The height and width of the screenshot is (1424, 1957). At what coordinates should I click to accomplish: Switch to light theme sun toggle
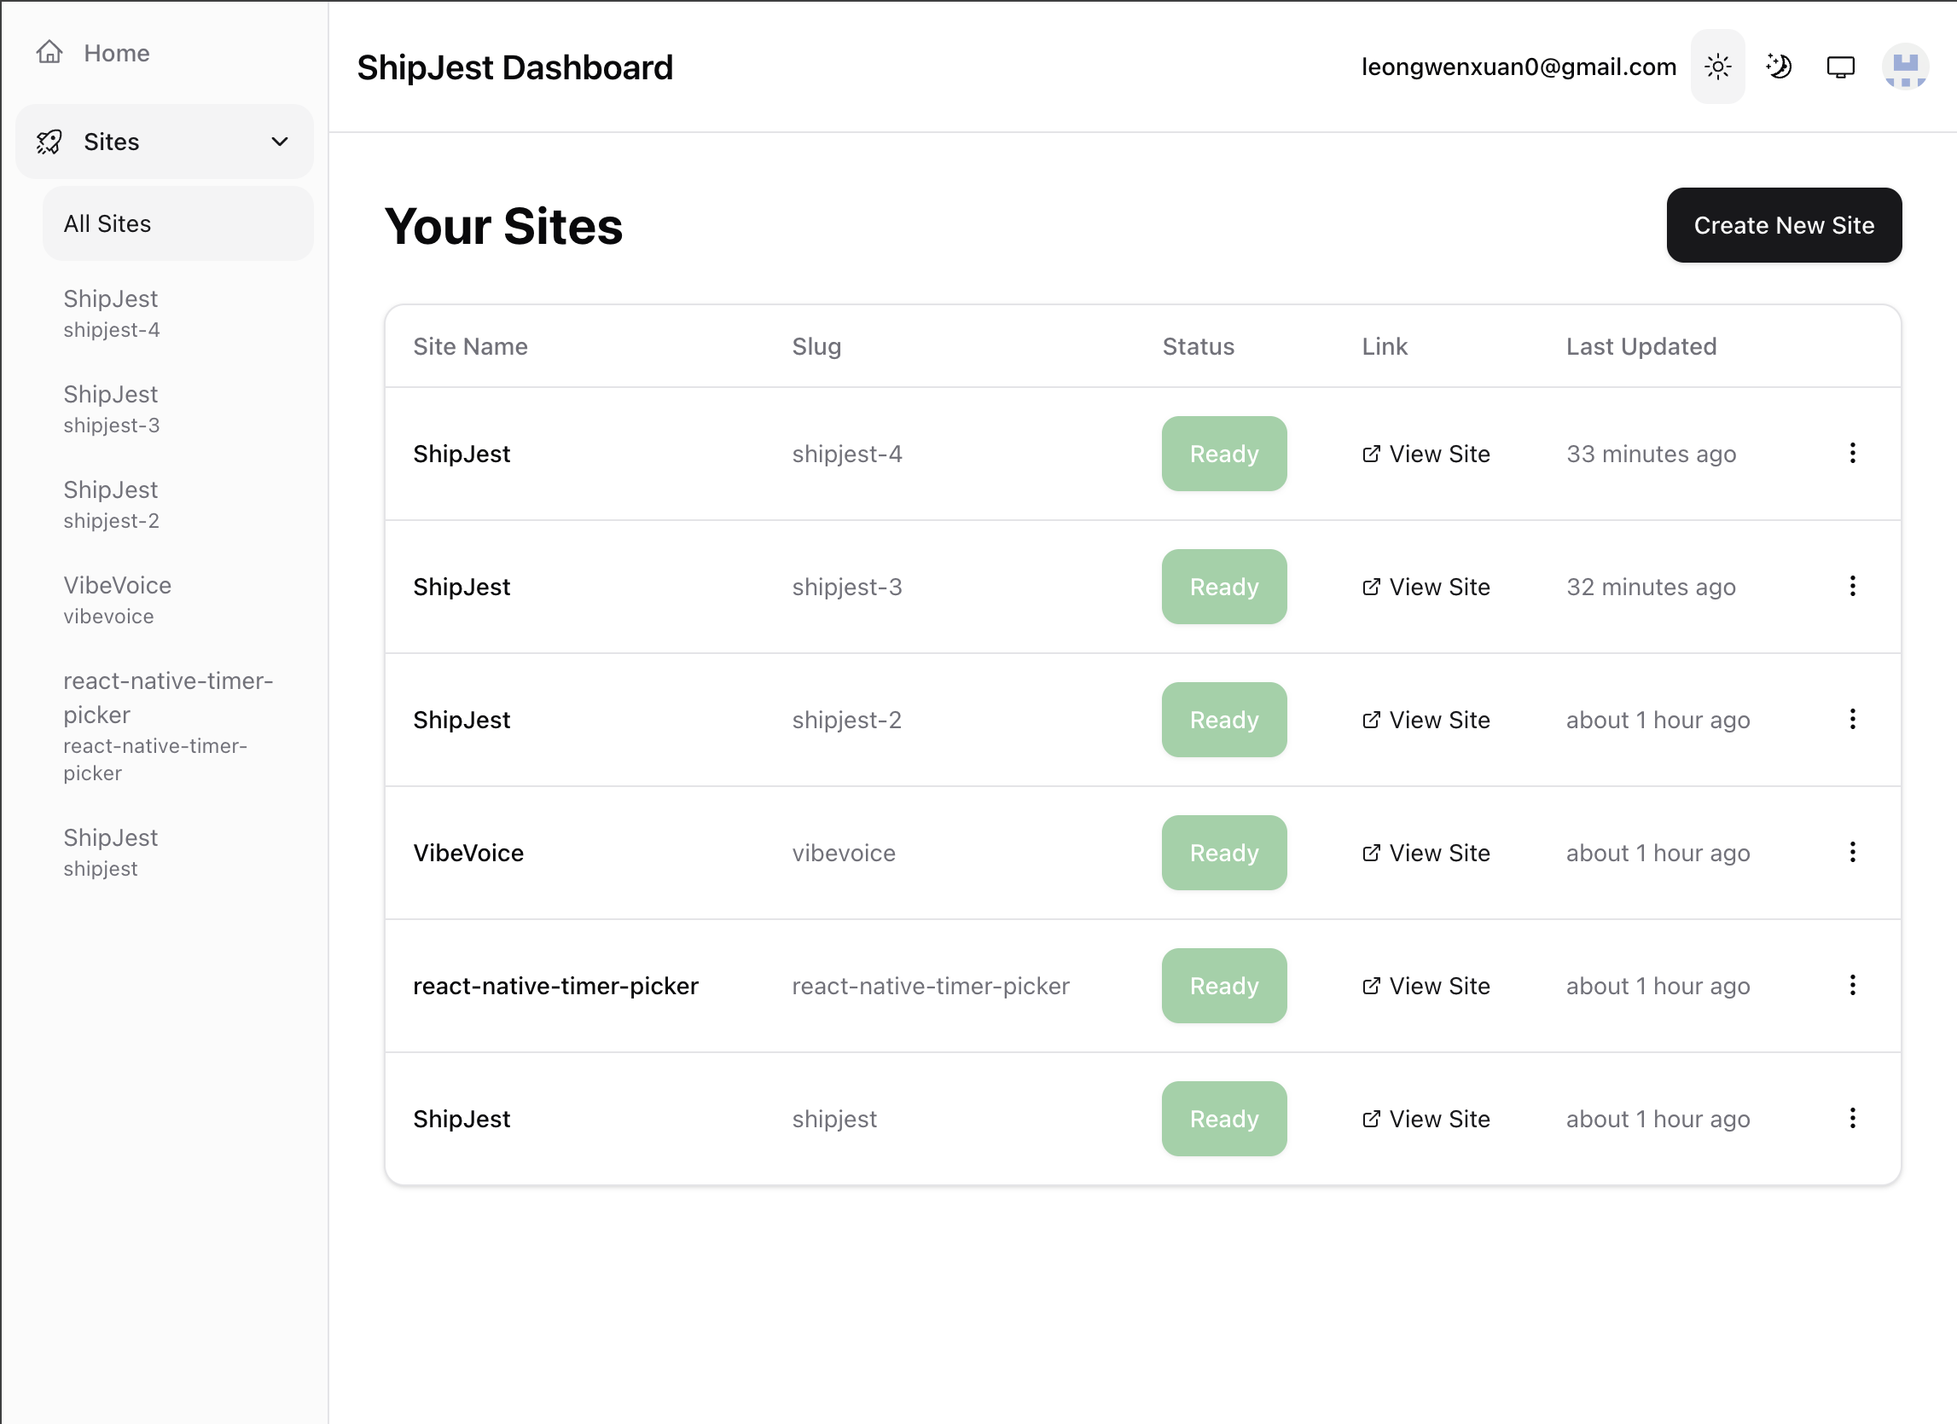[x=1717, y=67]
